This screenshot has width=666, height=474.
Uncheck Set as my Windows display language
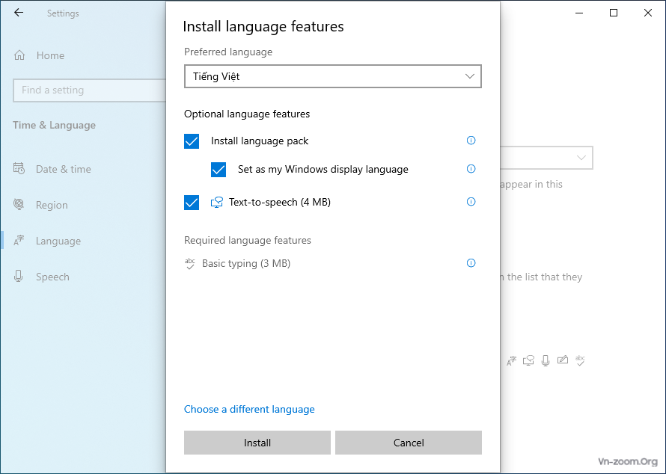click(219, 169)
